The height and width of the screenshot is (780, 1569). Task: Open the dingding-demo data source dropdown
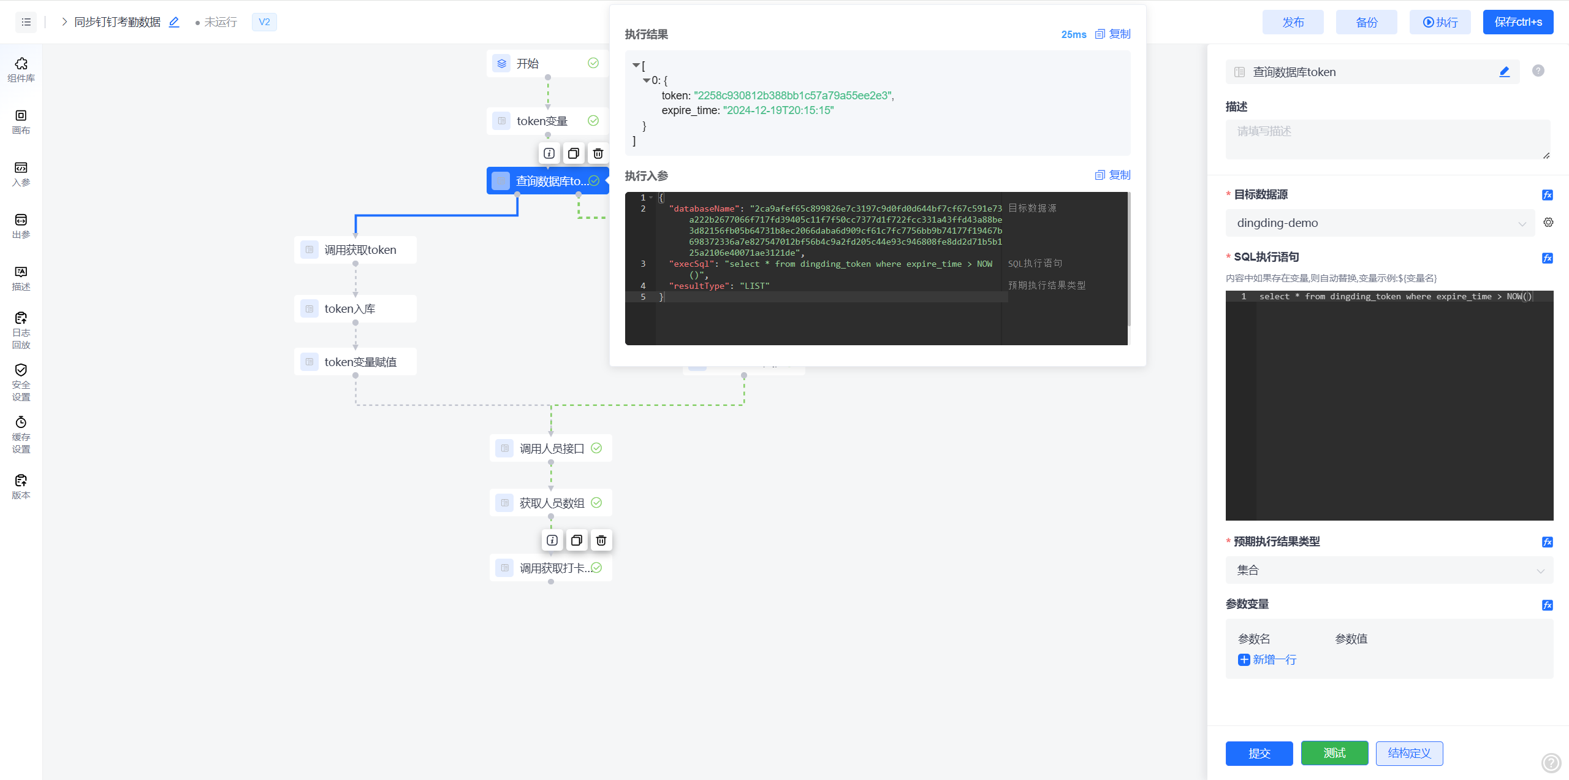[1379, 223]
